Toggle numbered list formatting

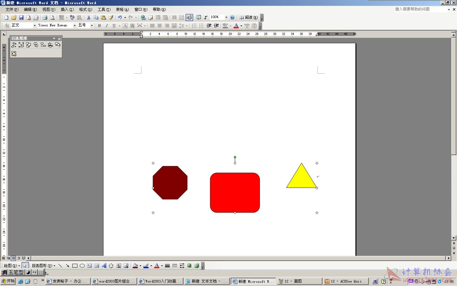click(x=194, y=25)
